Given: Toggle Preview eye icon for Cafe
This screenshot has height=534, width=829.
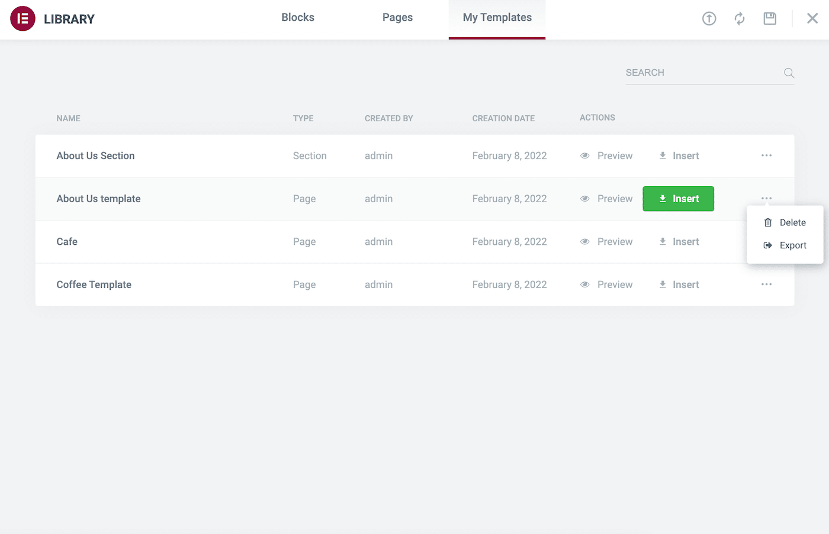Looking at the screenshot, I should [584, 241].
